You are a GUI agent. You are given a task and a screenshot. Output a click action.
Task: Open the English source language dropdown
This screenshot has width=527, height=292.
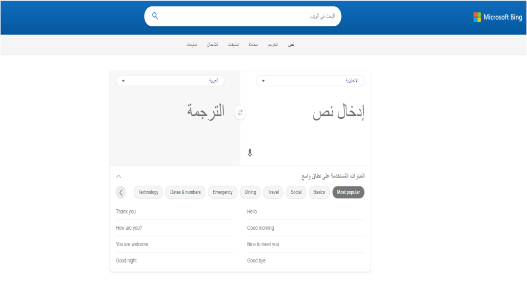click(x=310, y=81)
